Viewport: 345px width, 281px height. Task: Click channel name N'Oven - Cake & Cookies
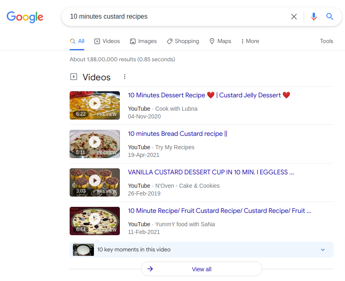[187, 186]
